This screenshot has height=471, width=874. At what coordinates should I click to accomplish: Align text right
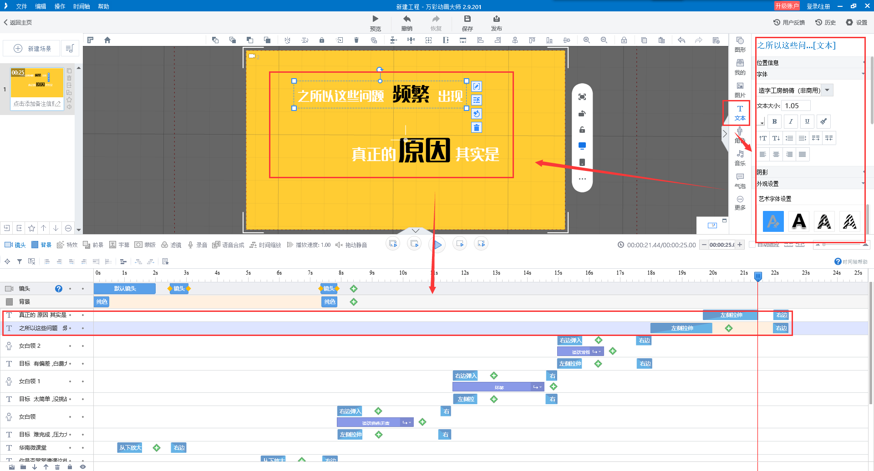coord(789,155)
